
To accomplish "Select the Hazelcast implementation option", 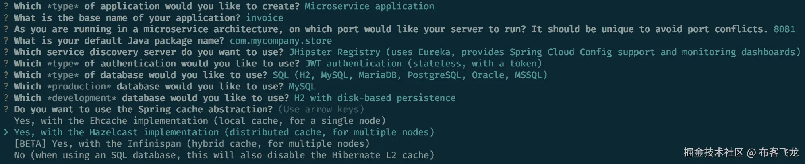I will [224, 133].
